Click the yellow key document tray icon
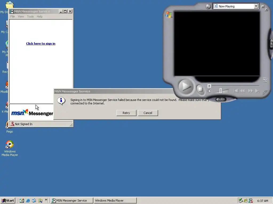The width and height of the screenshot is (273, 204). coord(246,201)
